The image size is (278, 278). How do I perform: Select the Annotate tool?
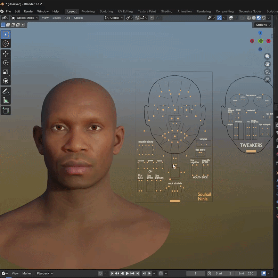click(6, 91)
